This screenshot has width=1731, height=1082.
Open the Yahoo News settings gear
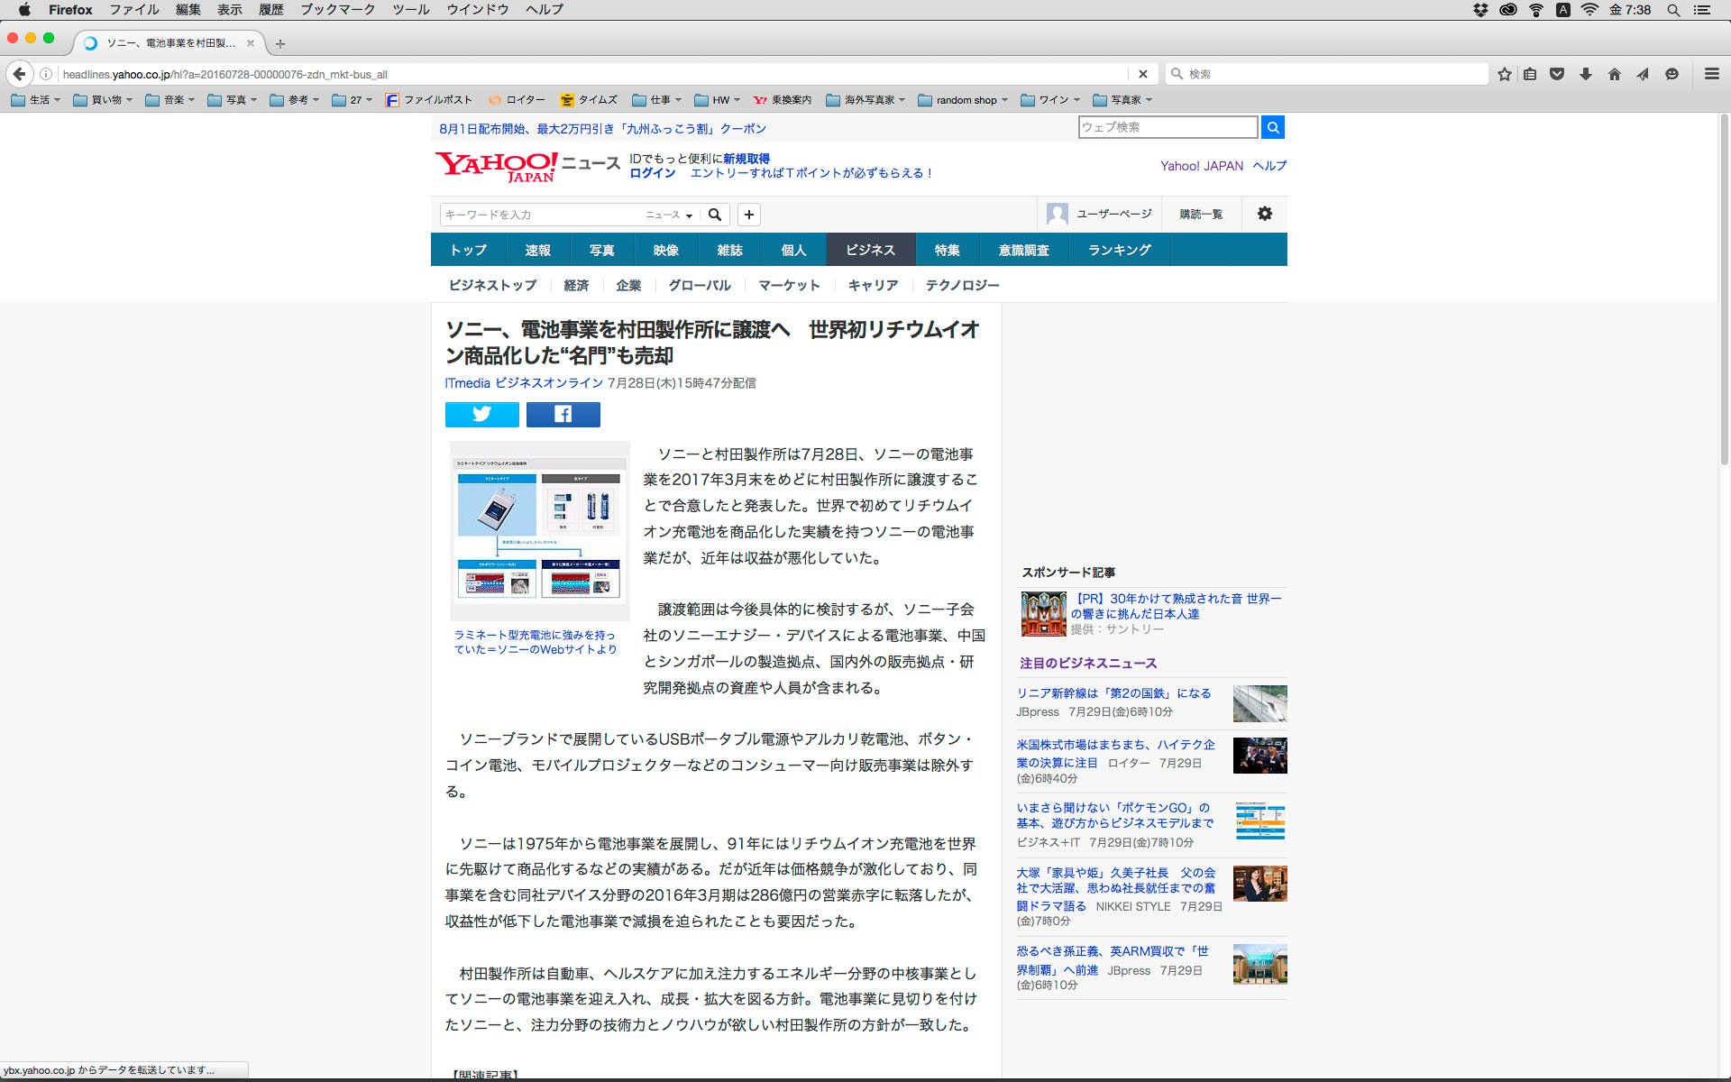point(1264,214)
